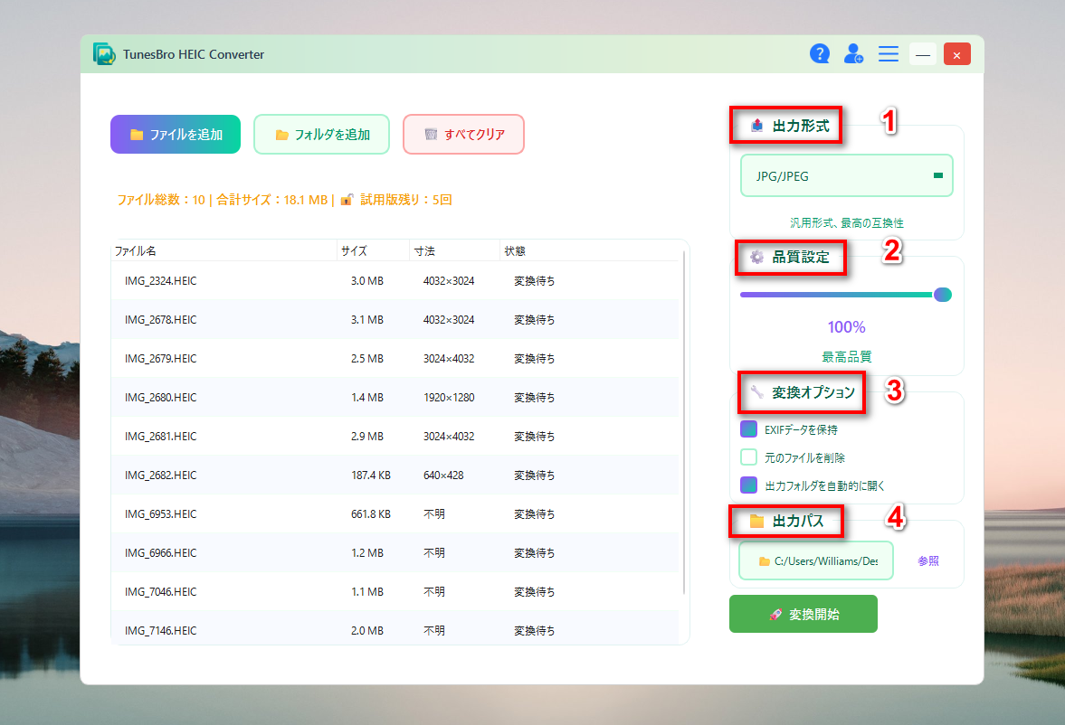Image resolution: width=1065 pixels, height=725 pixels.
Task: Click the blue help question mark icon
Action: (x=820, y=54)
